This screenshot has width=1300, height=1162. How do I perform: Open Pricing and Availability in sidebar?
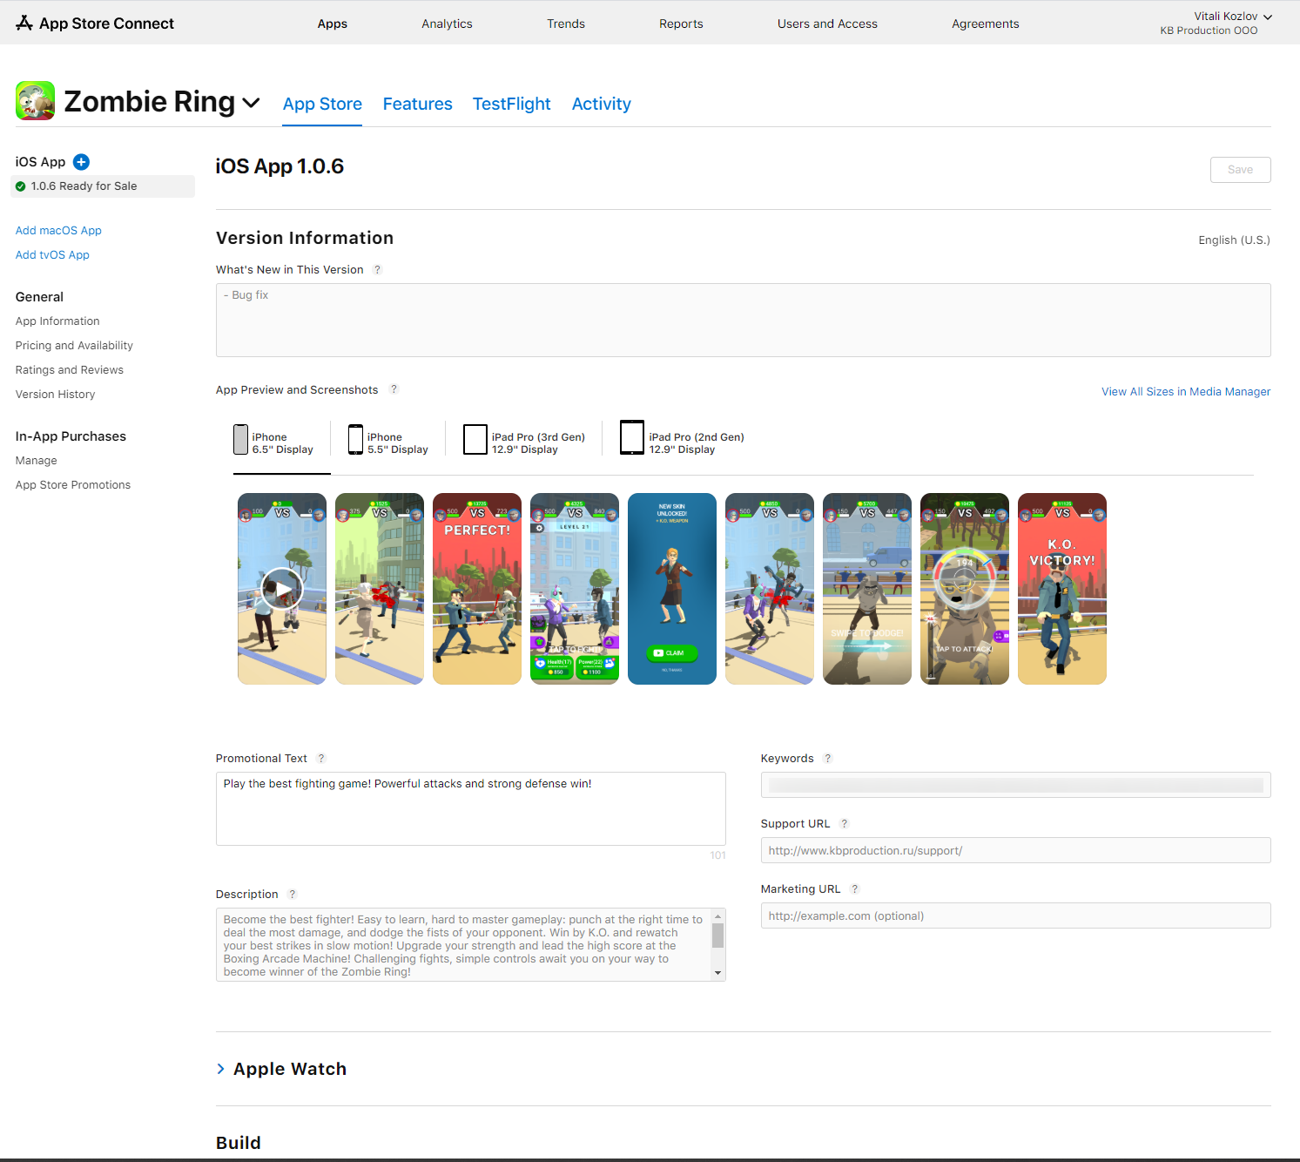tap(74, 346)
